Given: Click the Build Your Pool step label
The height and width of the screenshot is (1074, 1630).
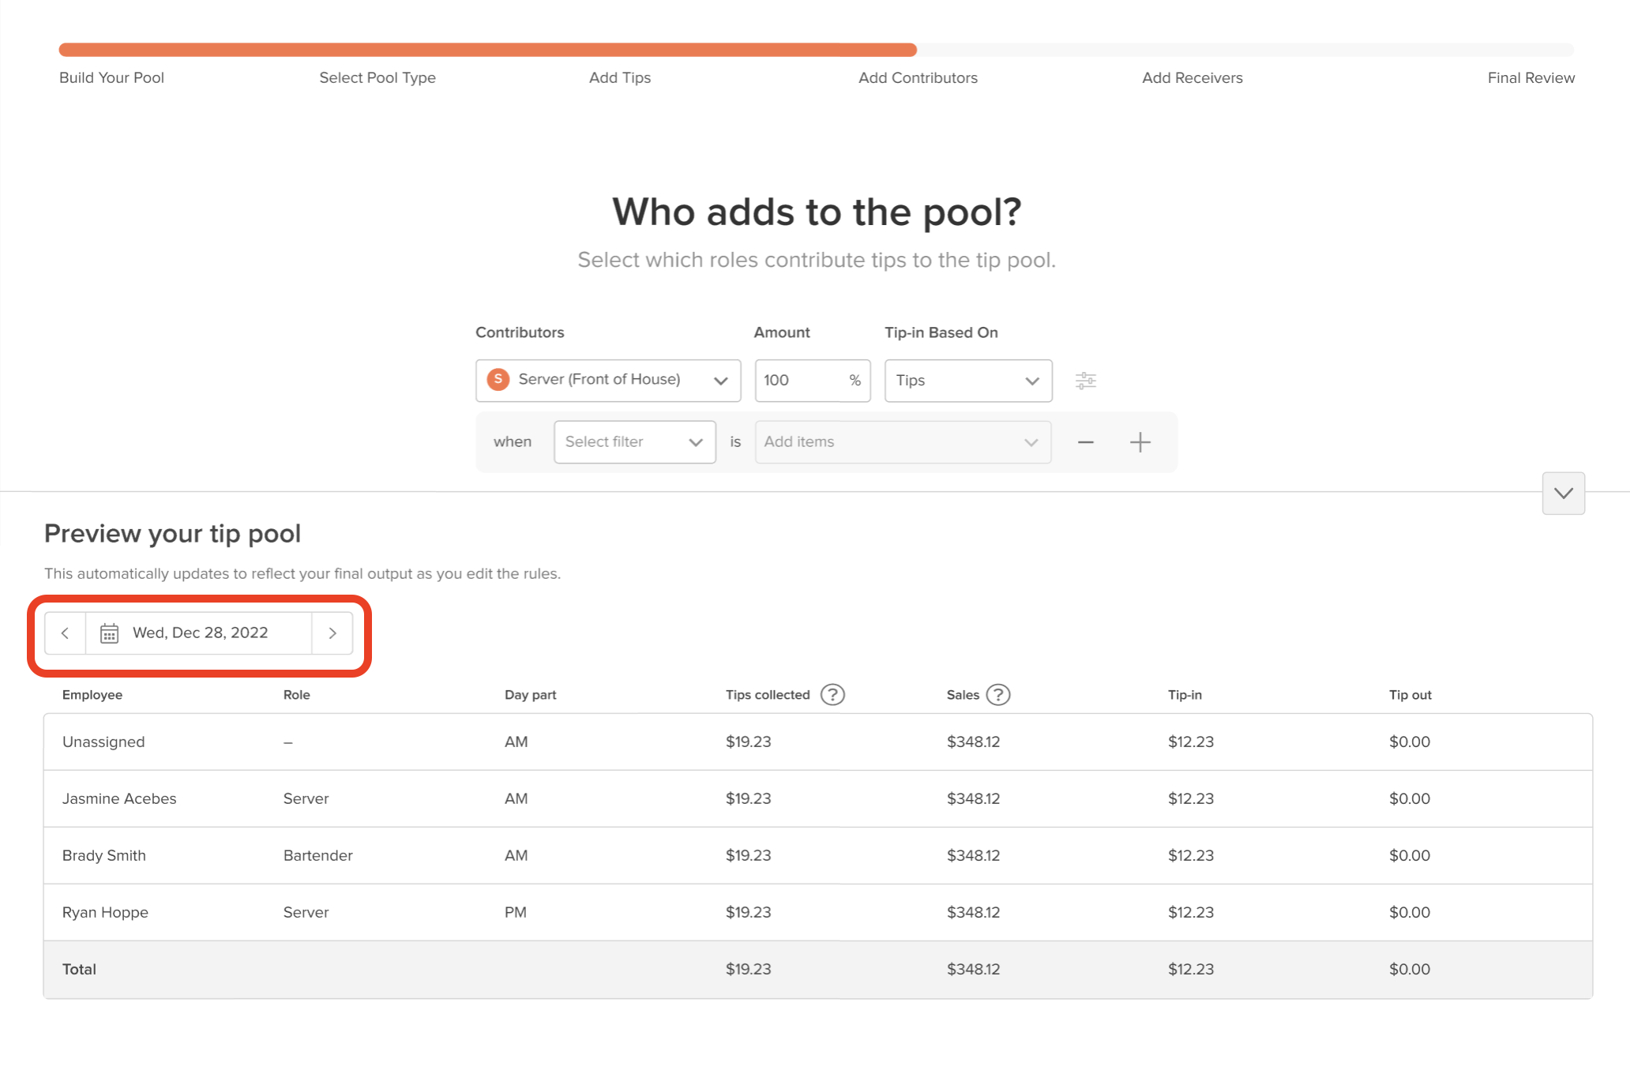Looking at the screenshot, I should coord(111,77).
